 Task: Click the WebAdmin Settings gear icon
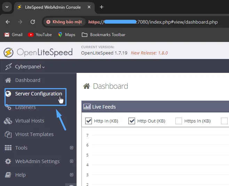pyautogui.click(x=8, y=161)
